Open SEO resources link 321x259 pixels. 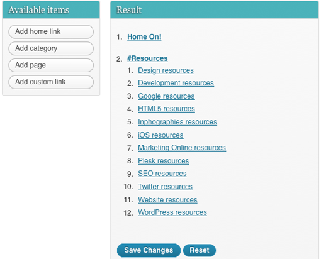(162, 174)
